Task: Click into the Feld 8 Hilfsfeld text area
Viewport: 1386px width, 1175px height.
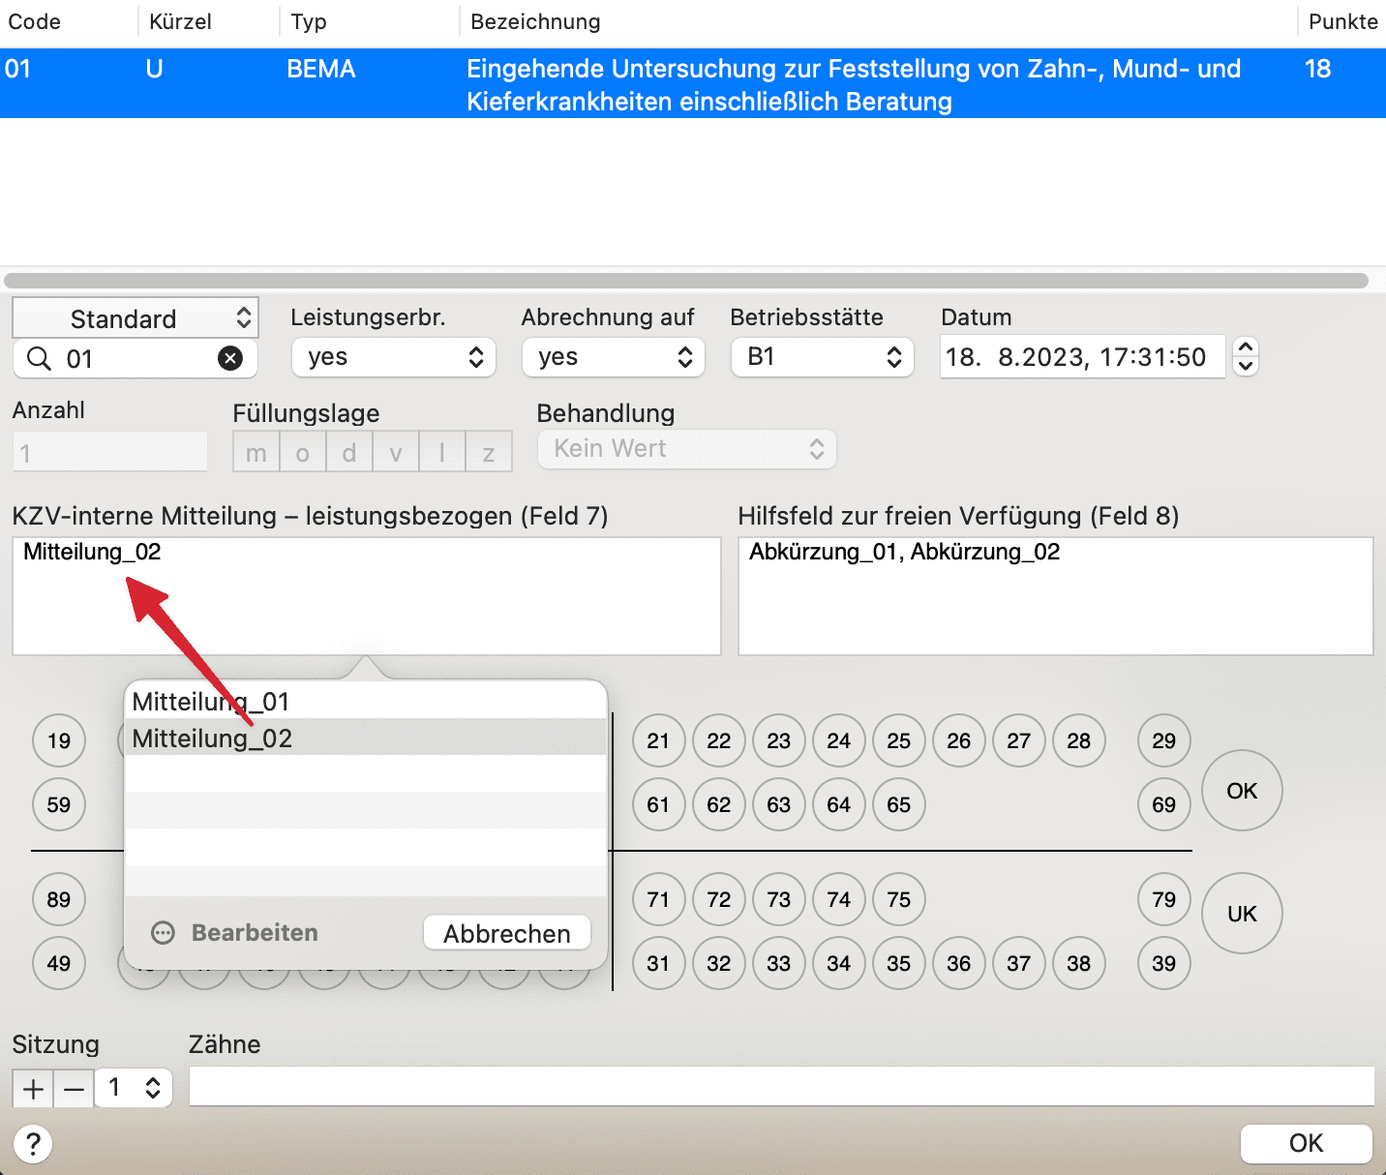Action: point(1056,596)
